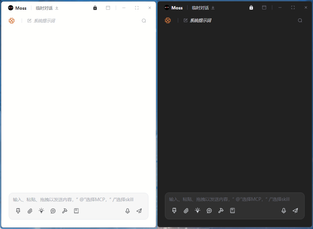Click the message input box in dark window
The height and width of the screenshot is (229, 313).
234,199
